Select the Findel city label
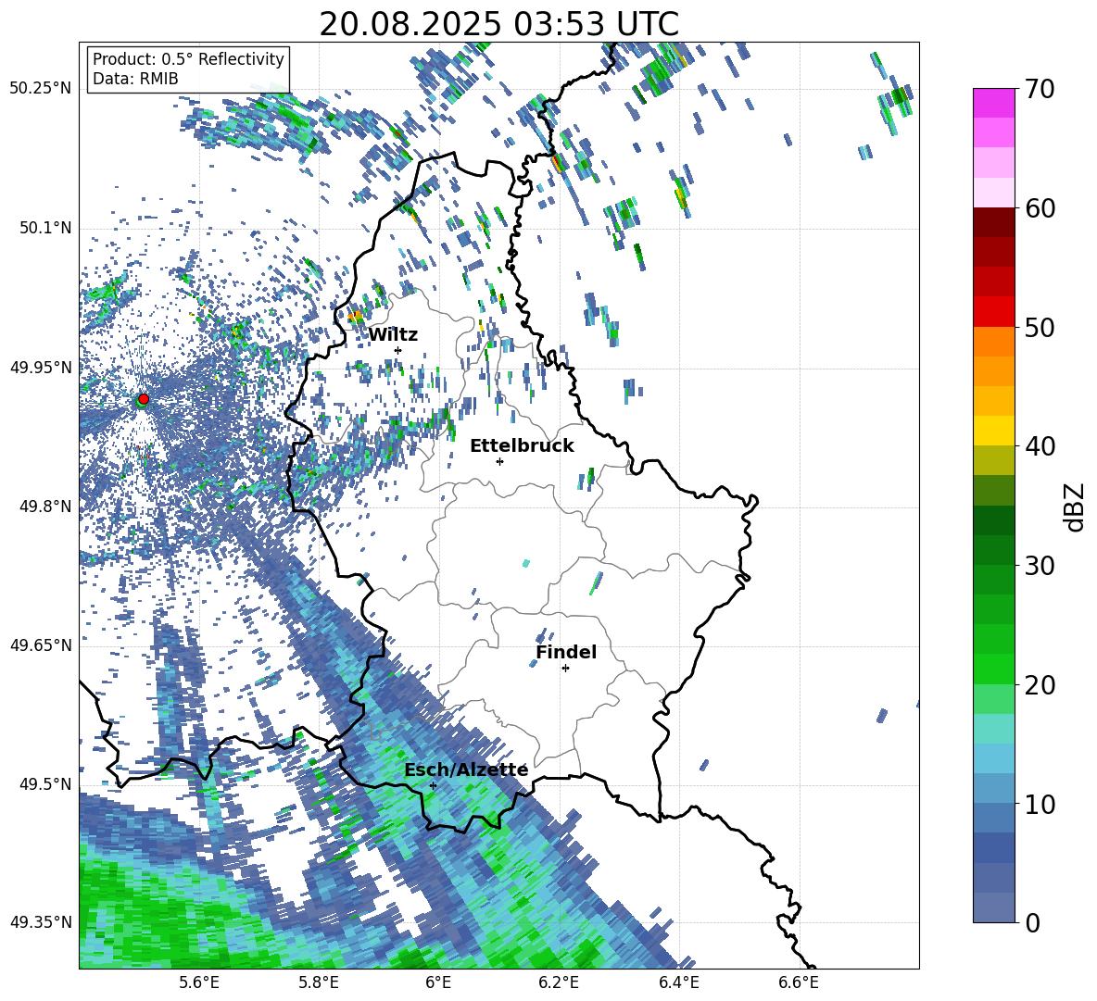The width and height of the screenshot is (1097, 1001). [x=566, y=652]
